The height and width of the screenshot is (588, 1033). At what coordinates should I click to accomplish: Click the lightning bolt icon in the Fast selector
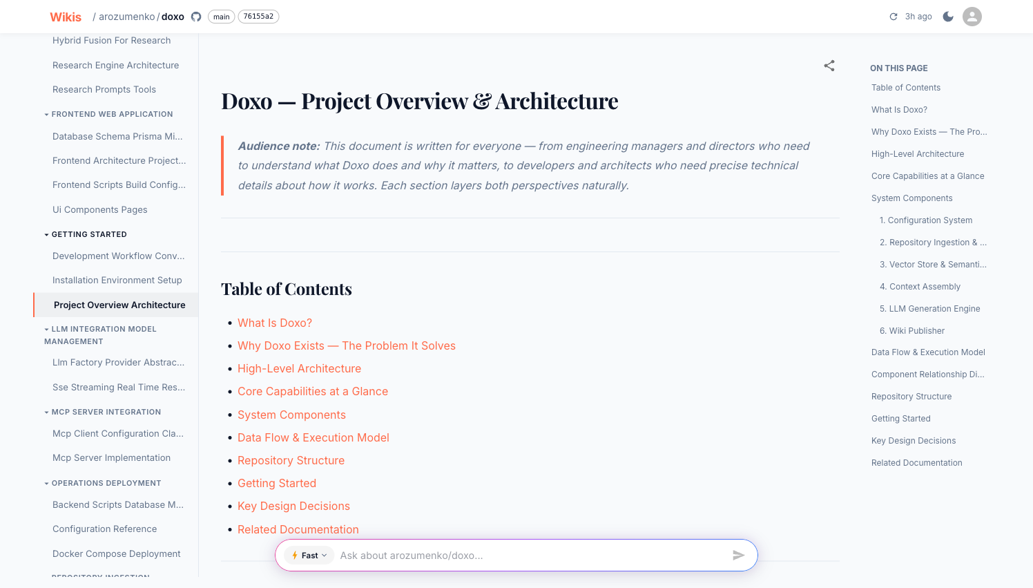click(x=297, y=555)
